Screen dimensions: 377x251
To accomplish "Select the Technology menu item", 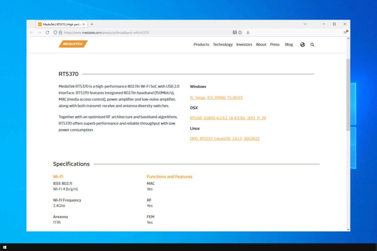I will tap(222, 44).
